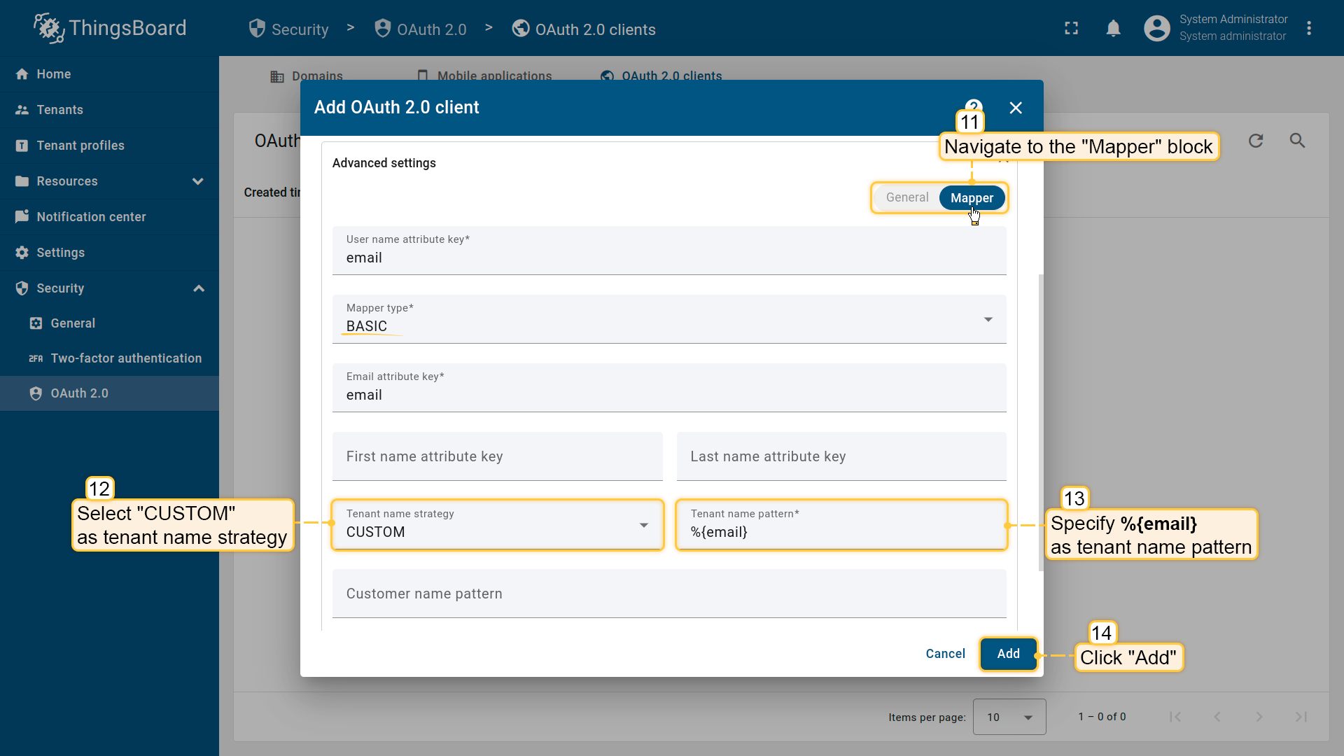This screenshot has width=1344, height=756.
Task: Click the refresh table icon
Action: click(1256, 141)
